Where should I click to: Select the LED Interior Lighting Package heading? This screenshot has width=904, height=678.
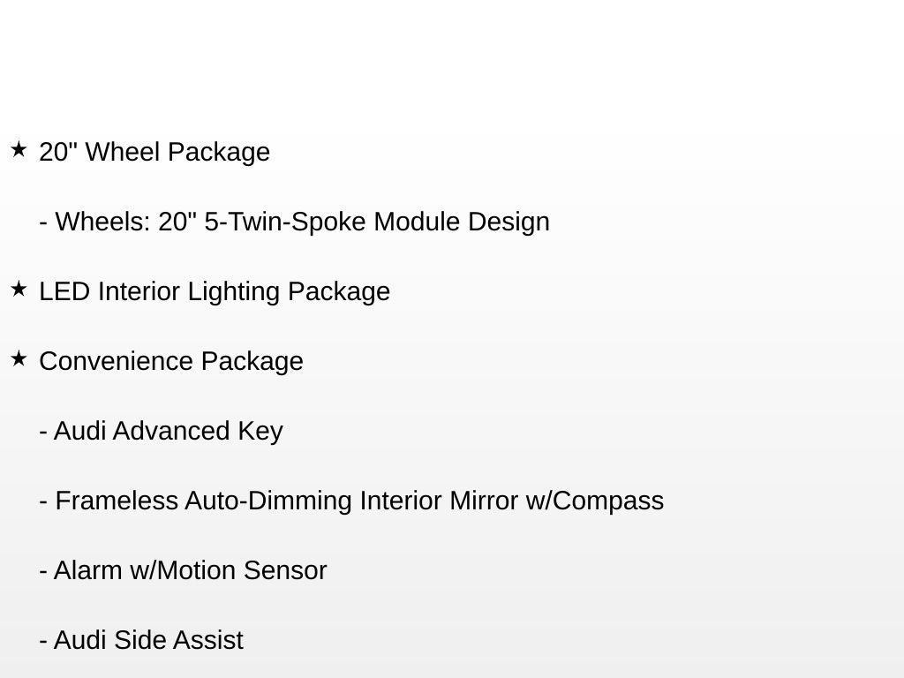coord(215,291)
